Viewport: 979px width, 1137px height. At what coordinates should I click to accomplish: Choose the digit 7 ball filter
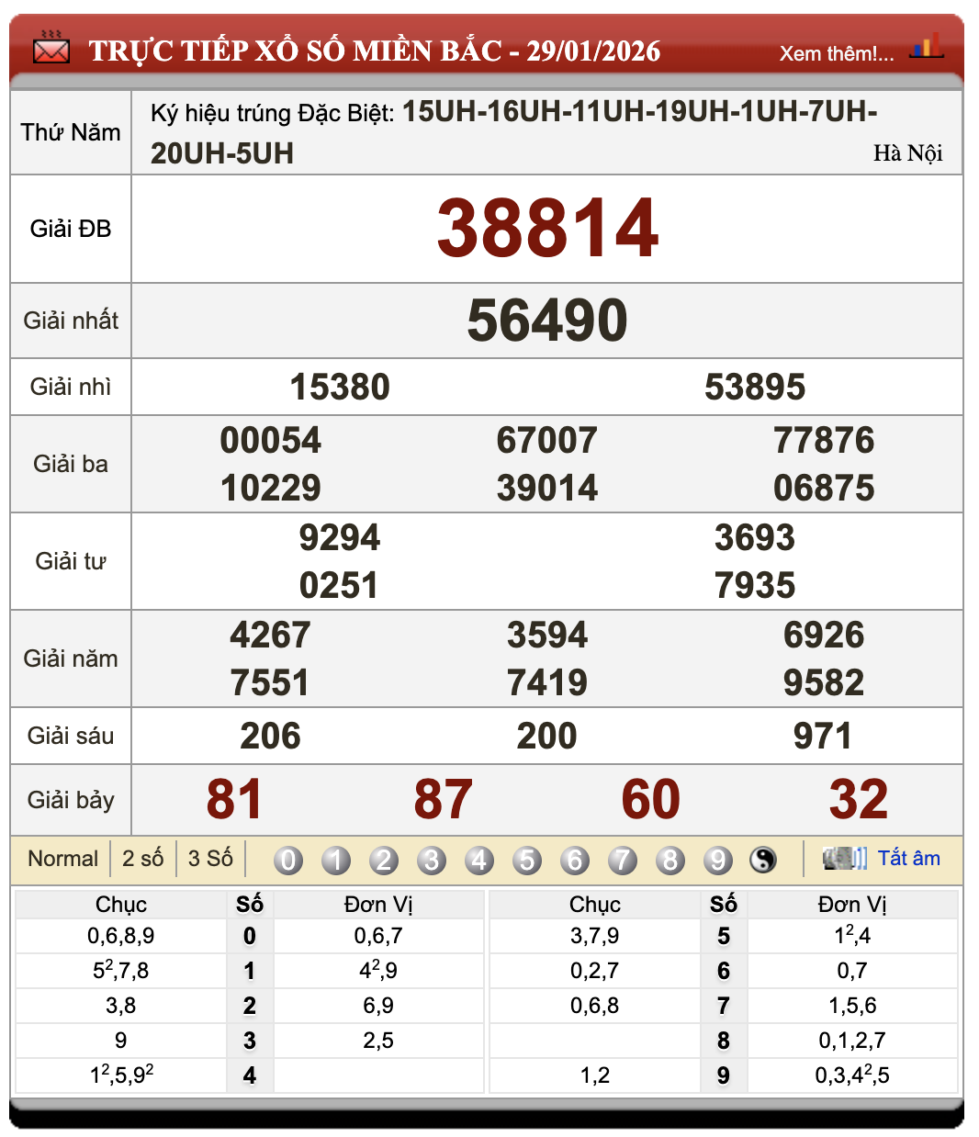623,861
